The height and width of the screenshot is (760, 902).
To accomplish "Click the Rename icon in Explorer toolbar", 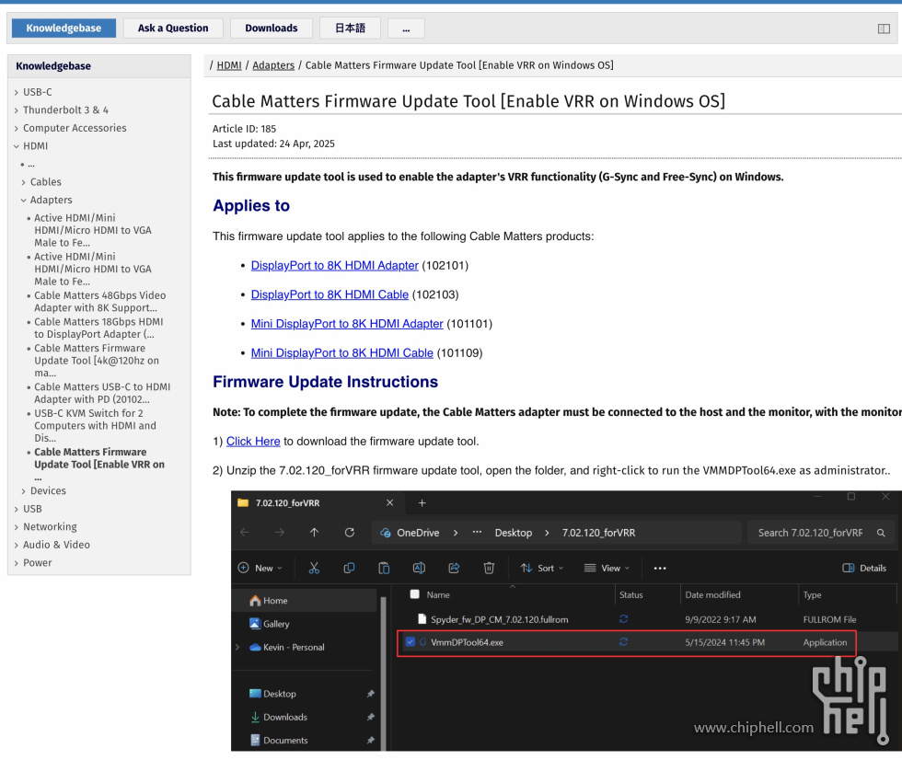I will click(x=419, y=568).
